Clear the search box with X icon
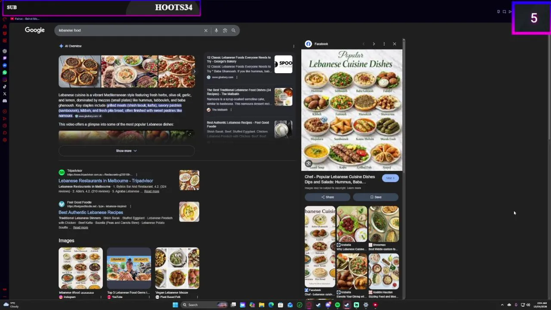The image size is (551, 310). (x=206, y=31)
